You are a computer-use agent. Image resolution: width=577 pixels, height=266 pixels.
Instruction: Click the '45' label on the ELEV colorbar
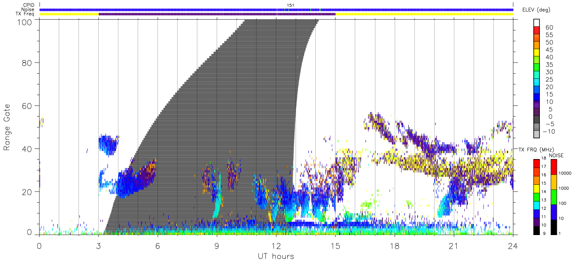(x=548, y=50)
